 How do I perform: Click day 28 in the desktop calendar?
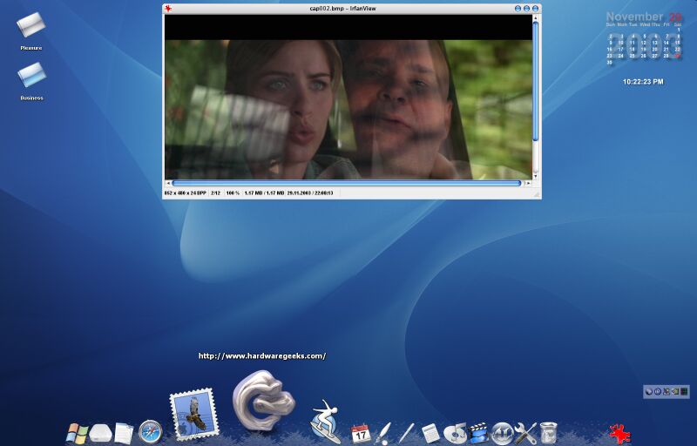tap(666, 56)
